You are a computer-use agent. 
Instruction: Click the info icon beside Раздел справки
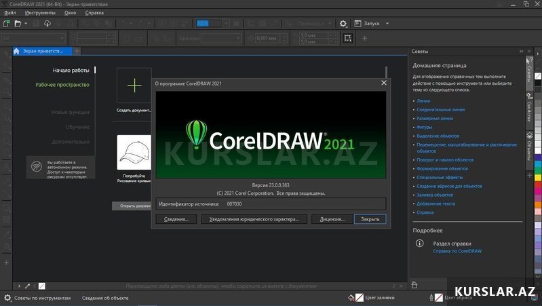click(x=419, y=244)
